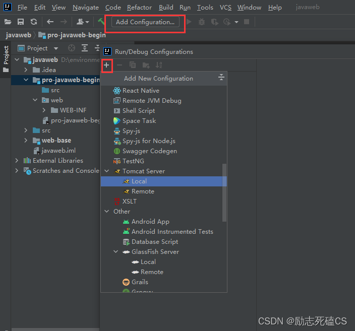This screenshot has height=331, width=355.
Task: Click the Move into new folder icon
Action: (146, 65)
